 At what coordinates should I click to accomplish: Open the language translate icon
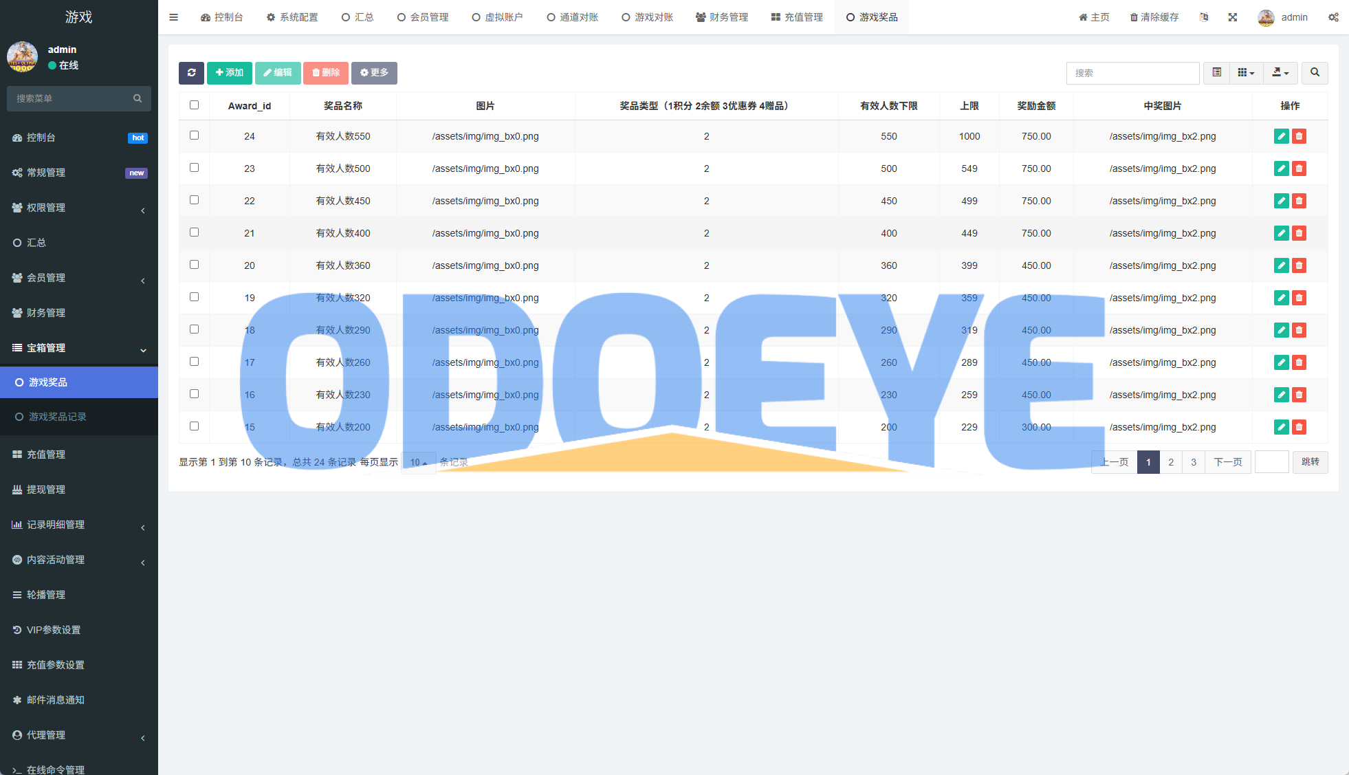1204,17
